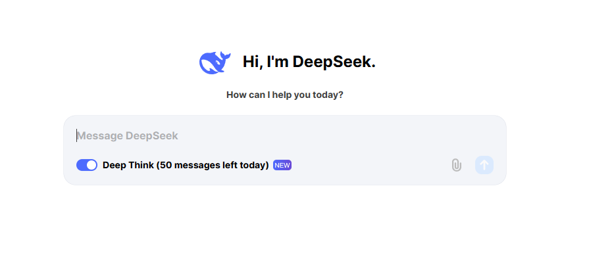Toggle the Deep Think switch off
614x257 pixels.
[87, 165]
